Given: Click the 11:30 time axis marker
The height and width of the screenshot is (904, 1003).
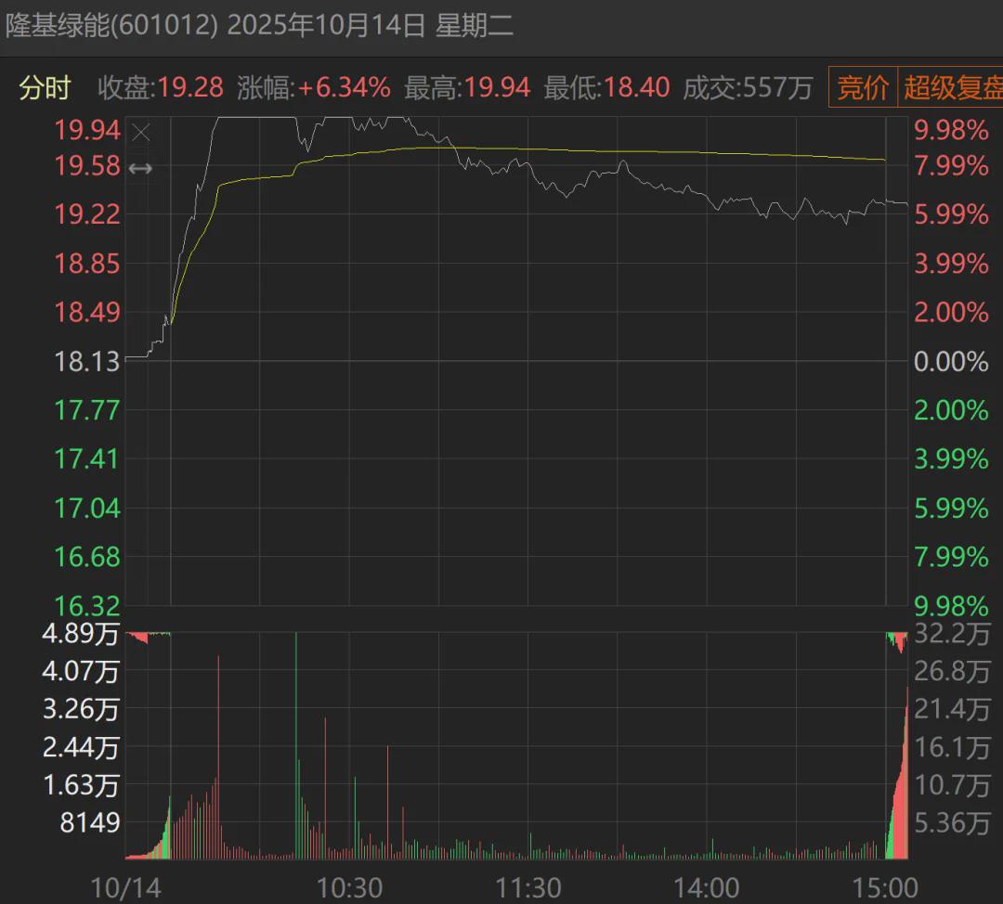Looking at the screenshot, I should click(528, 887).
